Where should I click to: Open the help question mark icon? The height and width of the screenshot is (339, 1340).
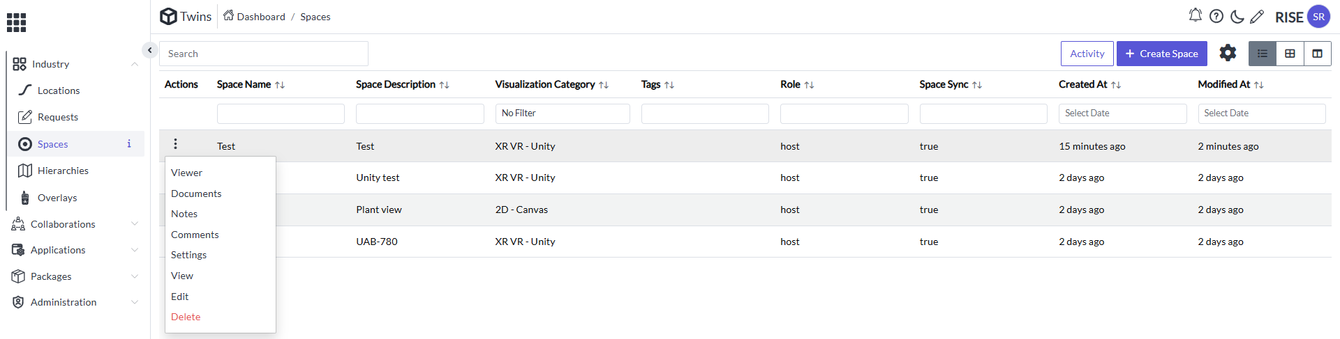[x=1216, y=16]
